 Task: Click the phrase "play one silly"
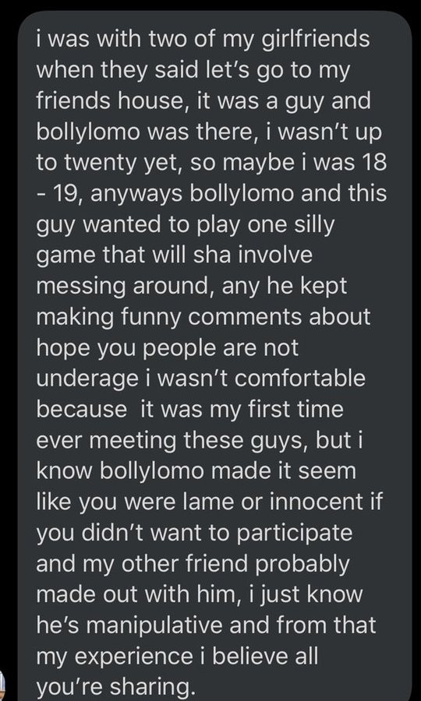[x=265, y=226]
